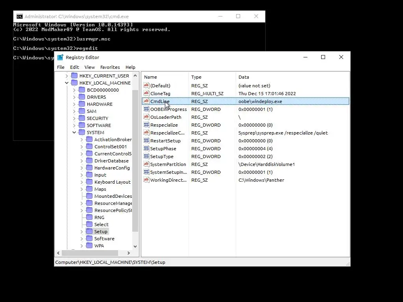Viewport: 403px width, 302px height.
Task: Expand the WPA key
Action: click(82, 246)
